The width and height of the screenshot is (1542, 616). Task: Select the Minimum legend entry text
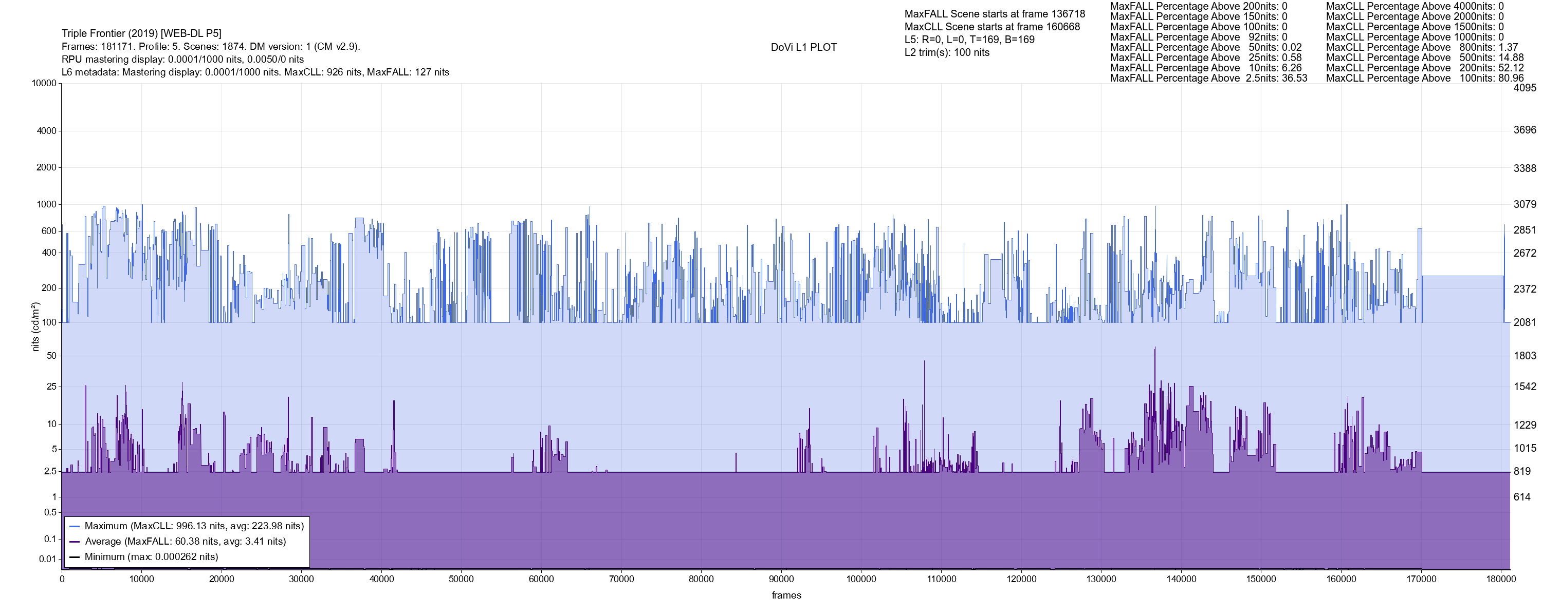(x=151, y=557)
